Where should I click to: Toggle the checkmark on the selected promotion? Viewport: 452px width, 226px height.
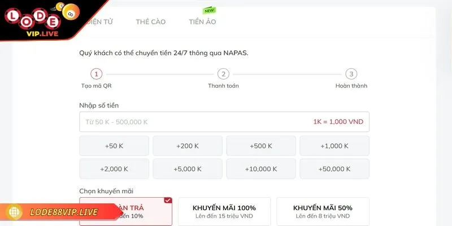tap(167, 200)
